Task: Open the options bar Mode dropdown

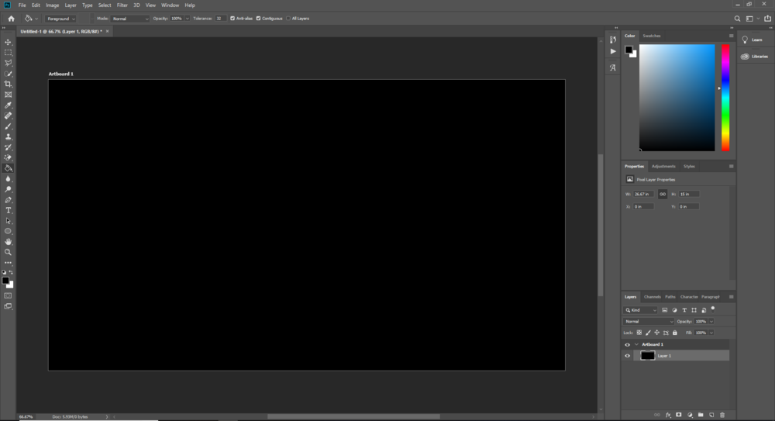Action: (130, 19)
